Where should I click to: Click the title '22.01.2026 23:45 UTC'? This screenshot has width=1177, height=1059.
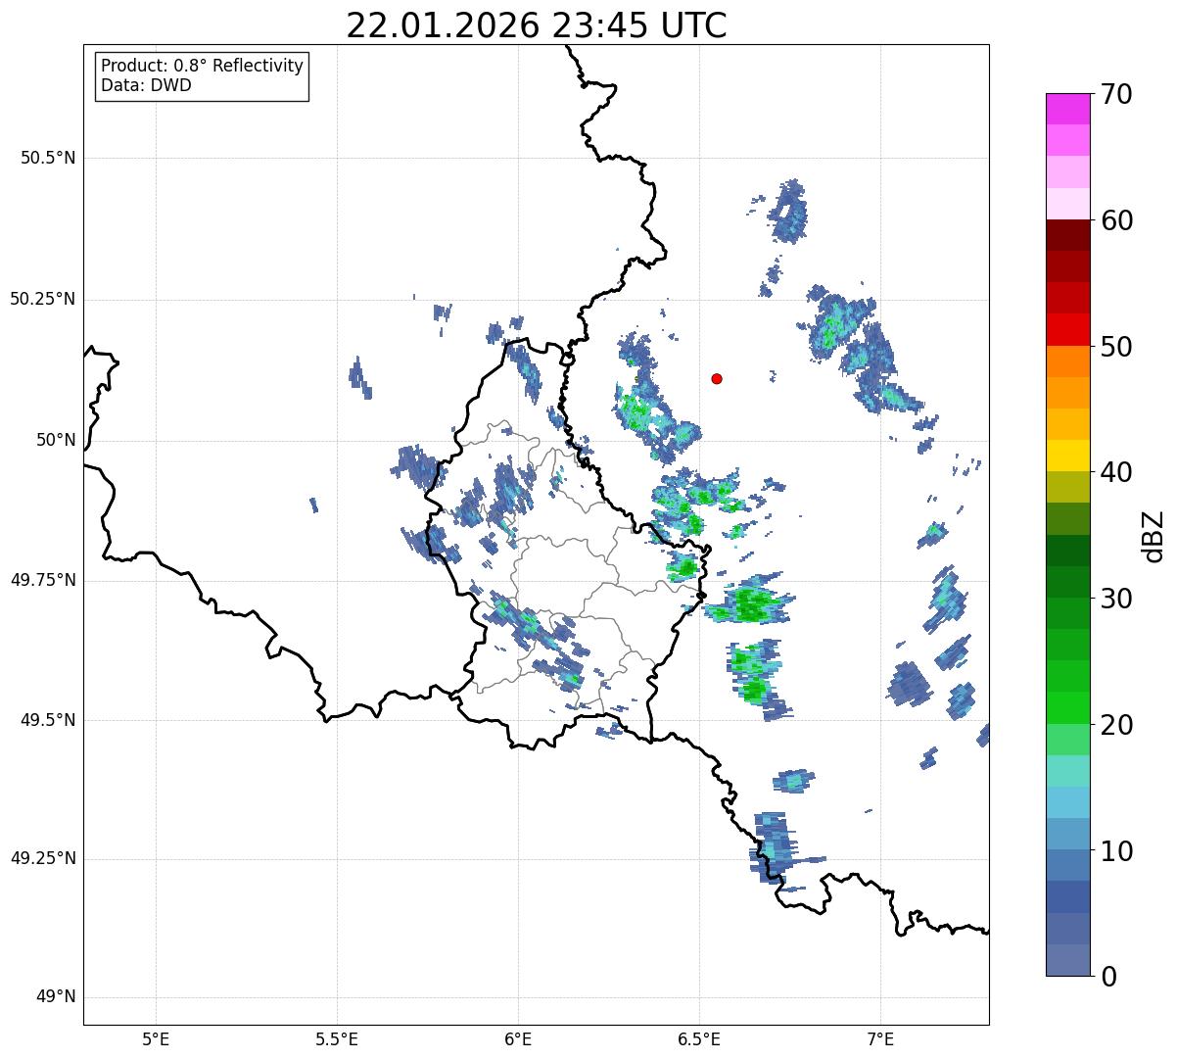(x=537, y=25)
